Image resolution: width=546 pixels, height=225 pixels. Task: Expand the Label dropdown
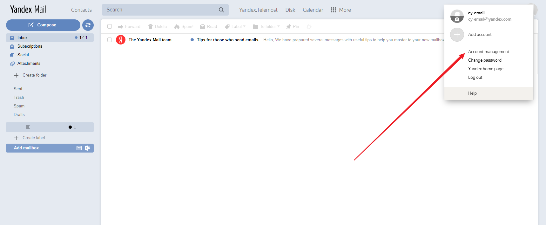pos(235,27)
